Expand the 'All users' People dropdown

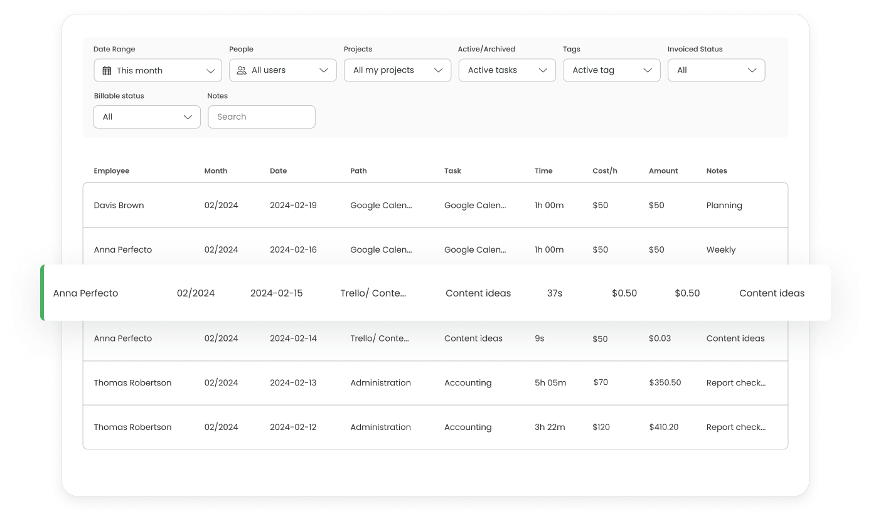[283, 70]
